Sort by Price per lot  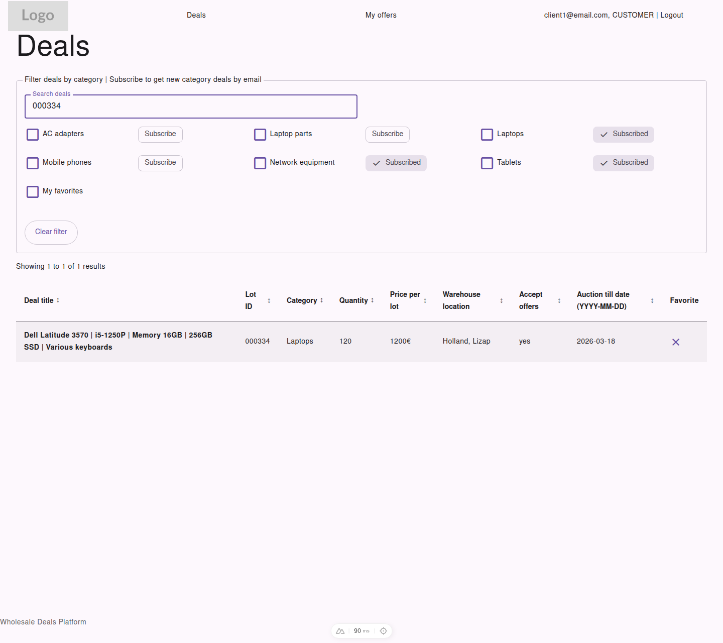tap(426, 300)
